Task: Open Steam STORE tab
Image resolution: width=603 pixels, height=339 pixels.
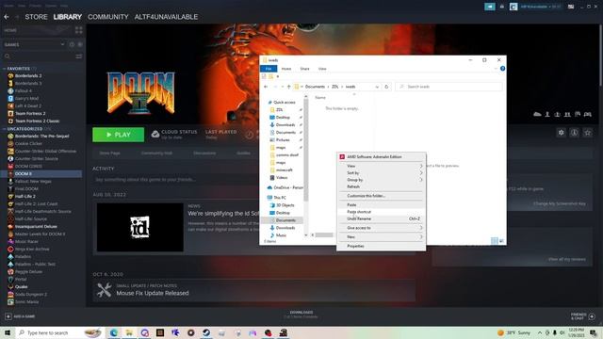Action: 36,17
